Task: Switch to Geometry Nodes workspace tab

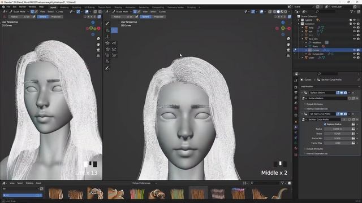Action: (x=175, y=7)
